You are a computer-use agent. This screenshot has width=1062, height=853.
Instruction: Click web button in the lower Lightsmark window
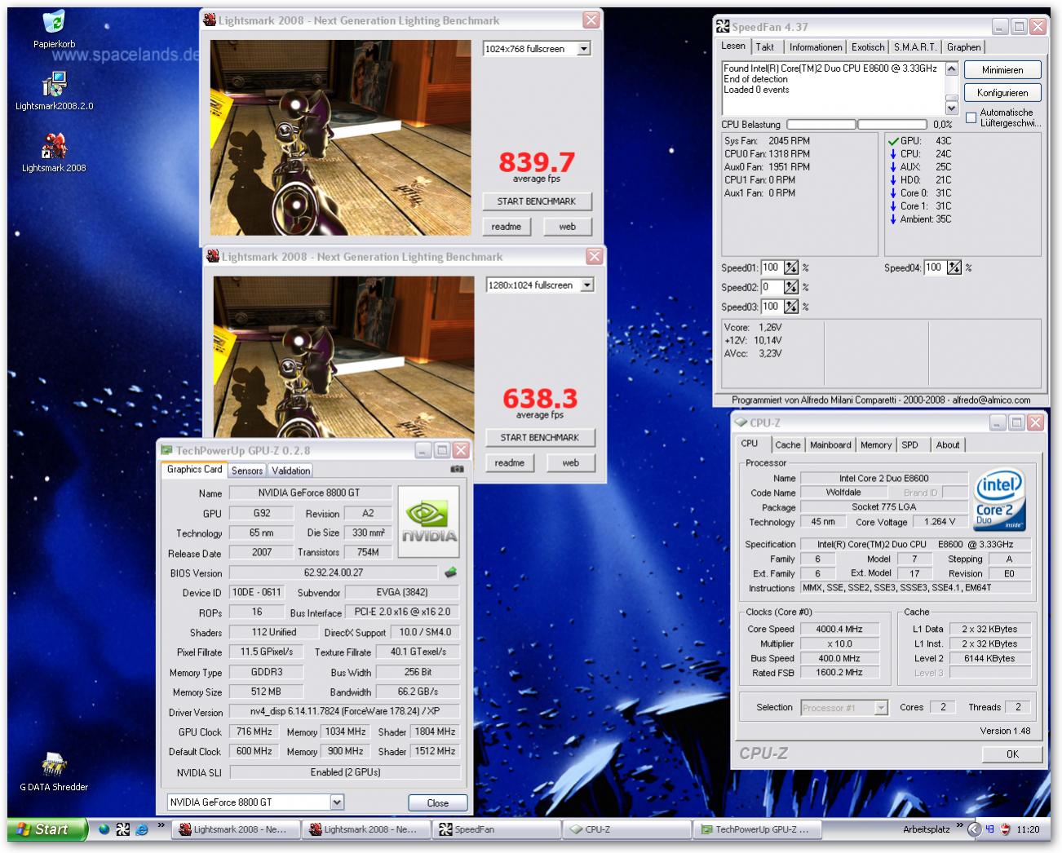(571, 463)
